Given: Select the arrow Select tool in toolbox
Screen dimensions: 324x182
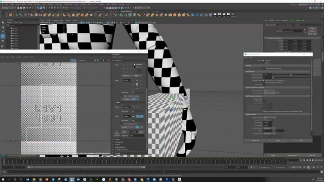Looking at the screenshot, I should coord(3,22).
